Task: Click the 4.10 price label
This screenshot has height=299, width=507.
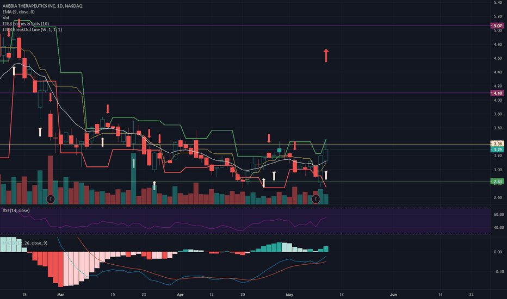Action: [497, 93]
